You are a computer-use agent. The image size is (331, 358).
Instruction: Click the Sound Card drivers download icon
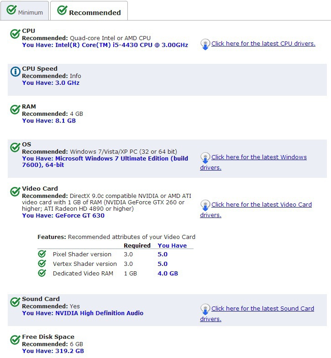205,309
